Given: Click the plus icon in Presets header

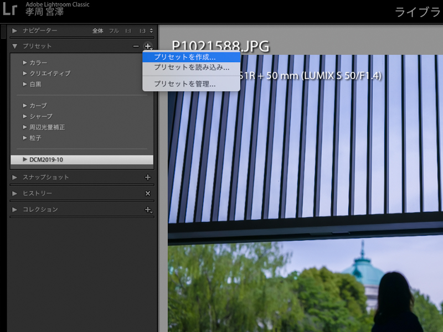Looking at the screenshot, I should tap(148, 46).
